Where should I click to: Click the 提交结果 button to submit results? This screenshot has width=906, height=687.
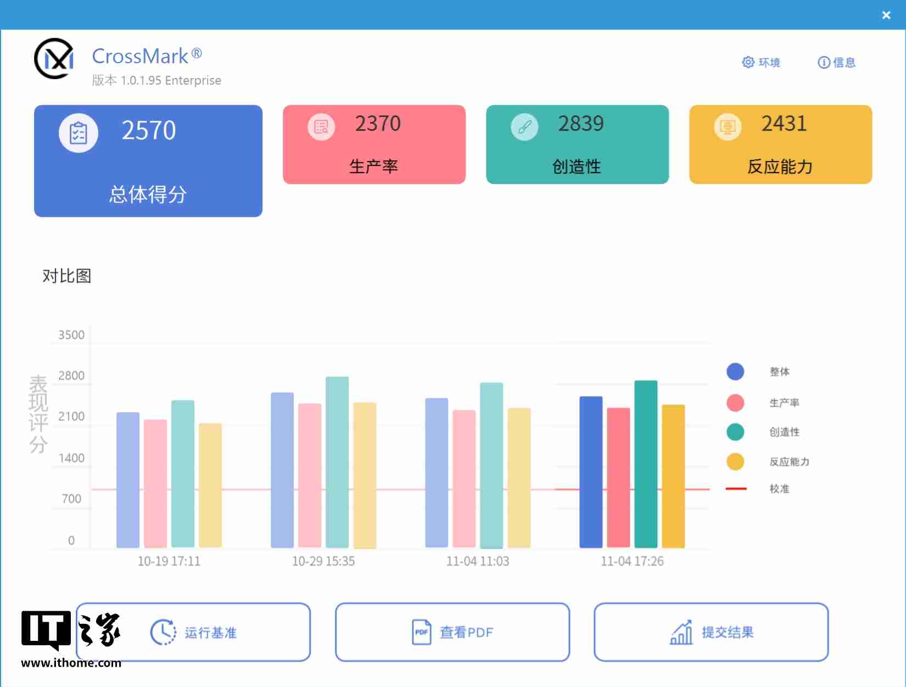point(711,632)
